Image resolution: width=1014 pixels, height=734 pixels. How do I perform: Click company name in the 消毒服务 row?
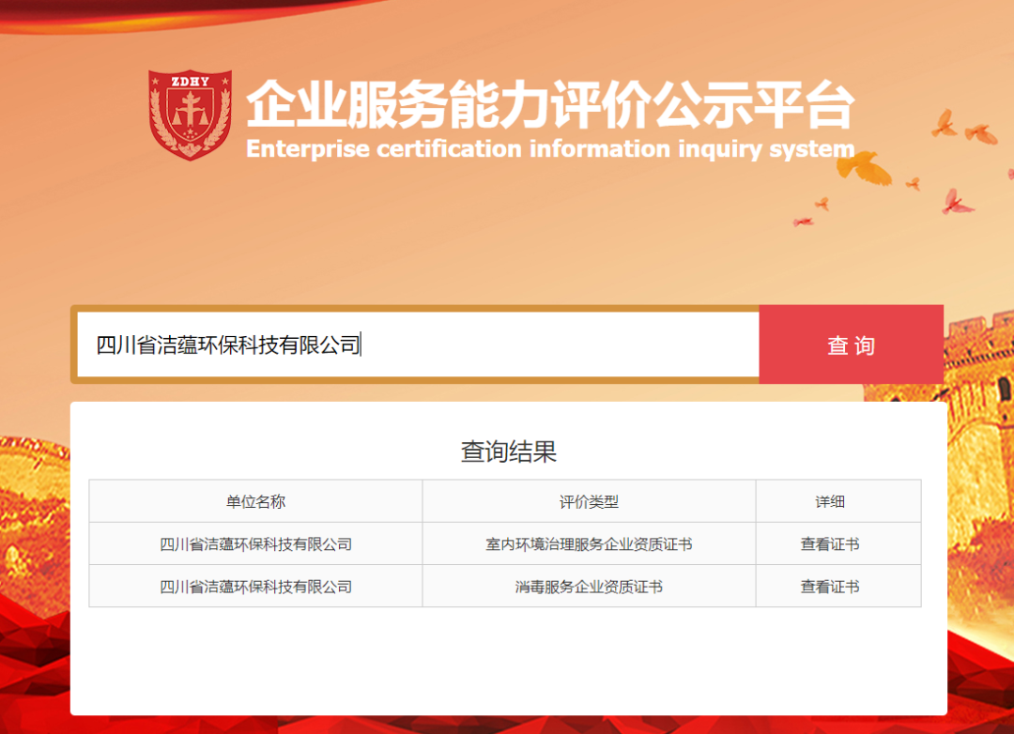255,587
